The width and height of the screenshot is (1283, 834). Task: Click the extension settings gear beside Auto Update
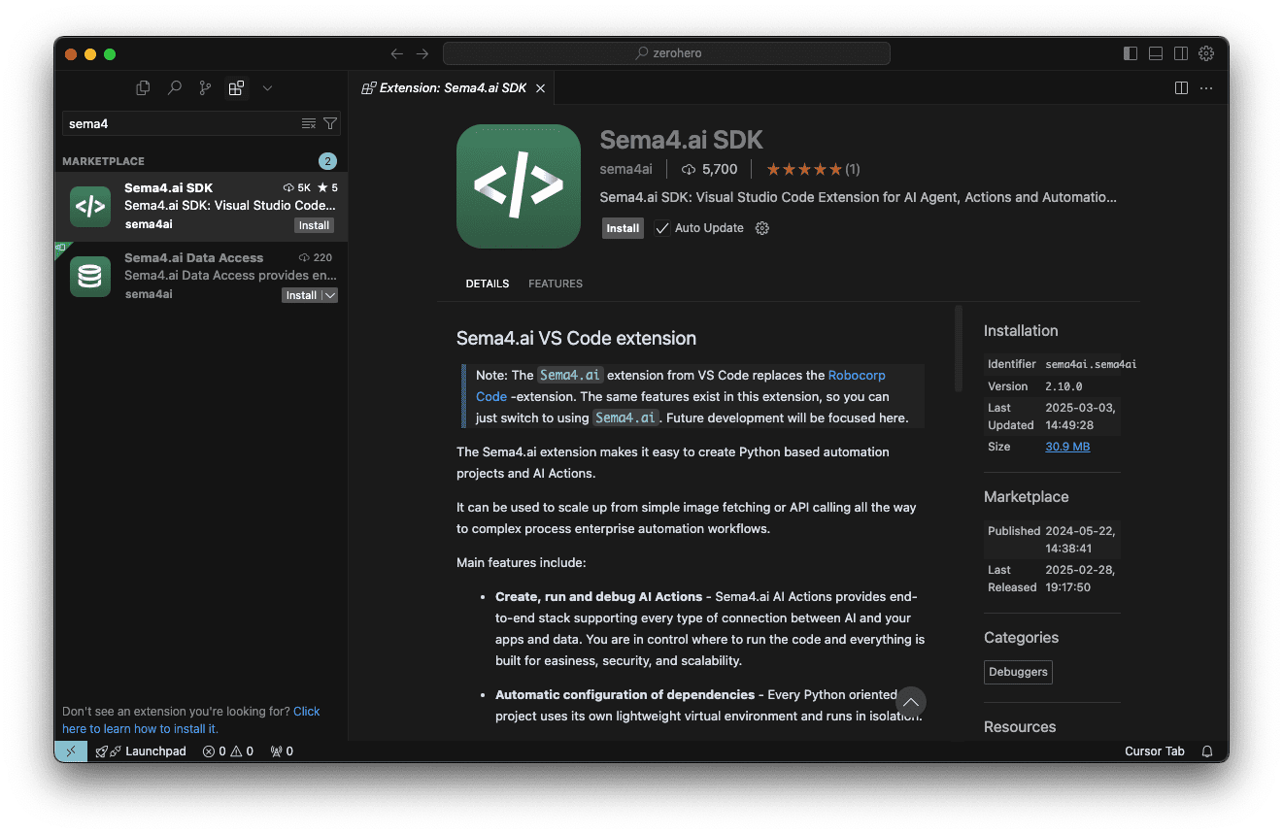pos(761,227)
